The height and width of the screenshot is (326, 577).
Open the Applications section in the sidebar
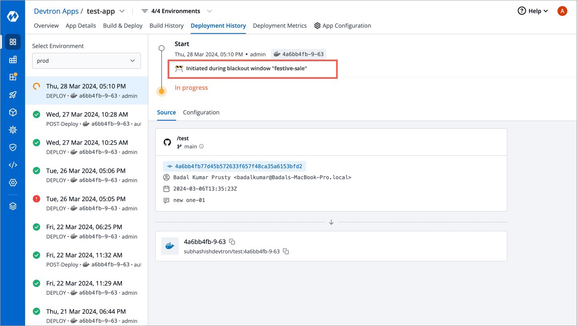click(13, 42)
